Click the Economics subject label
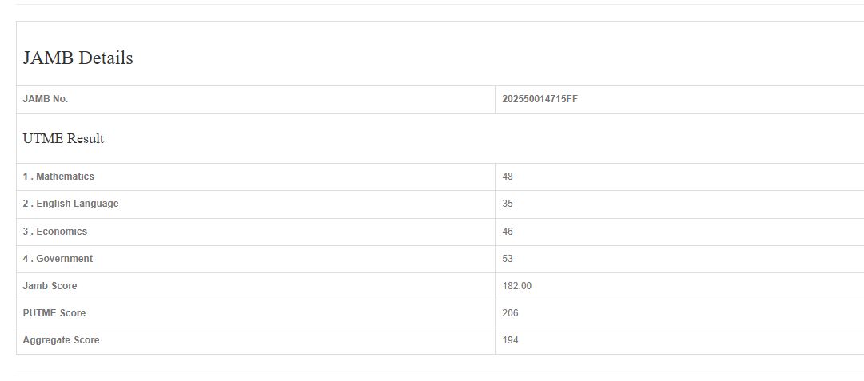The width and height of the screenshot is (864, 381). [x=55, y=232]
